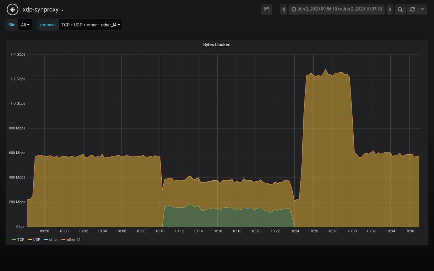Click the Bytes blocked panel title

pos(216,44)
